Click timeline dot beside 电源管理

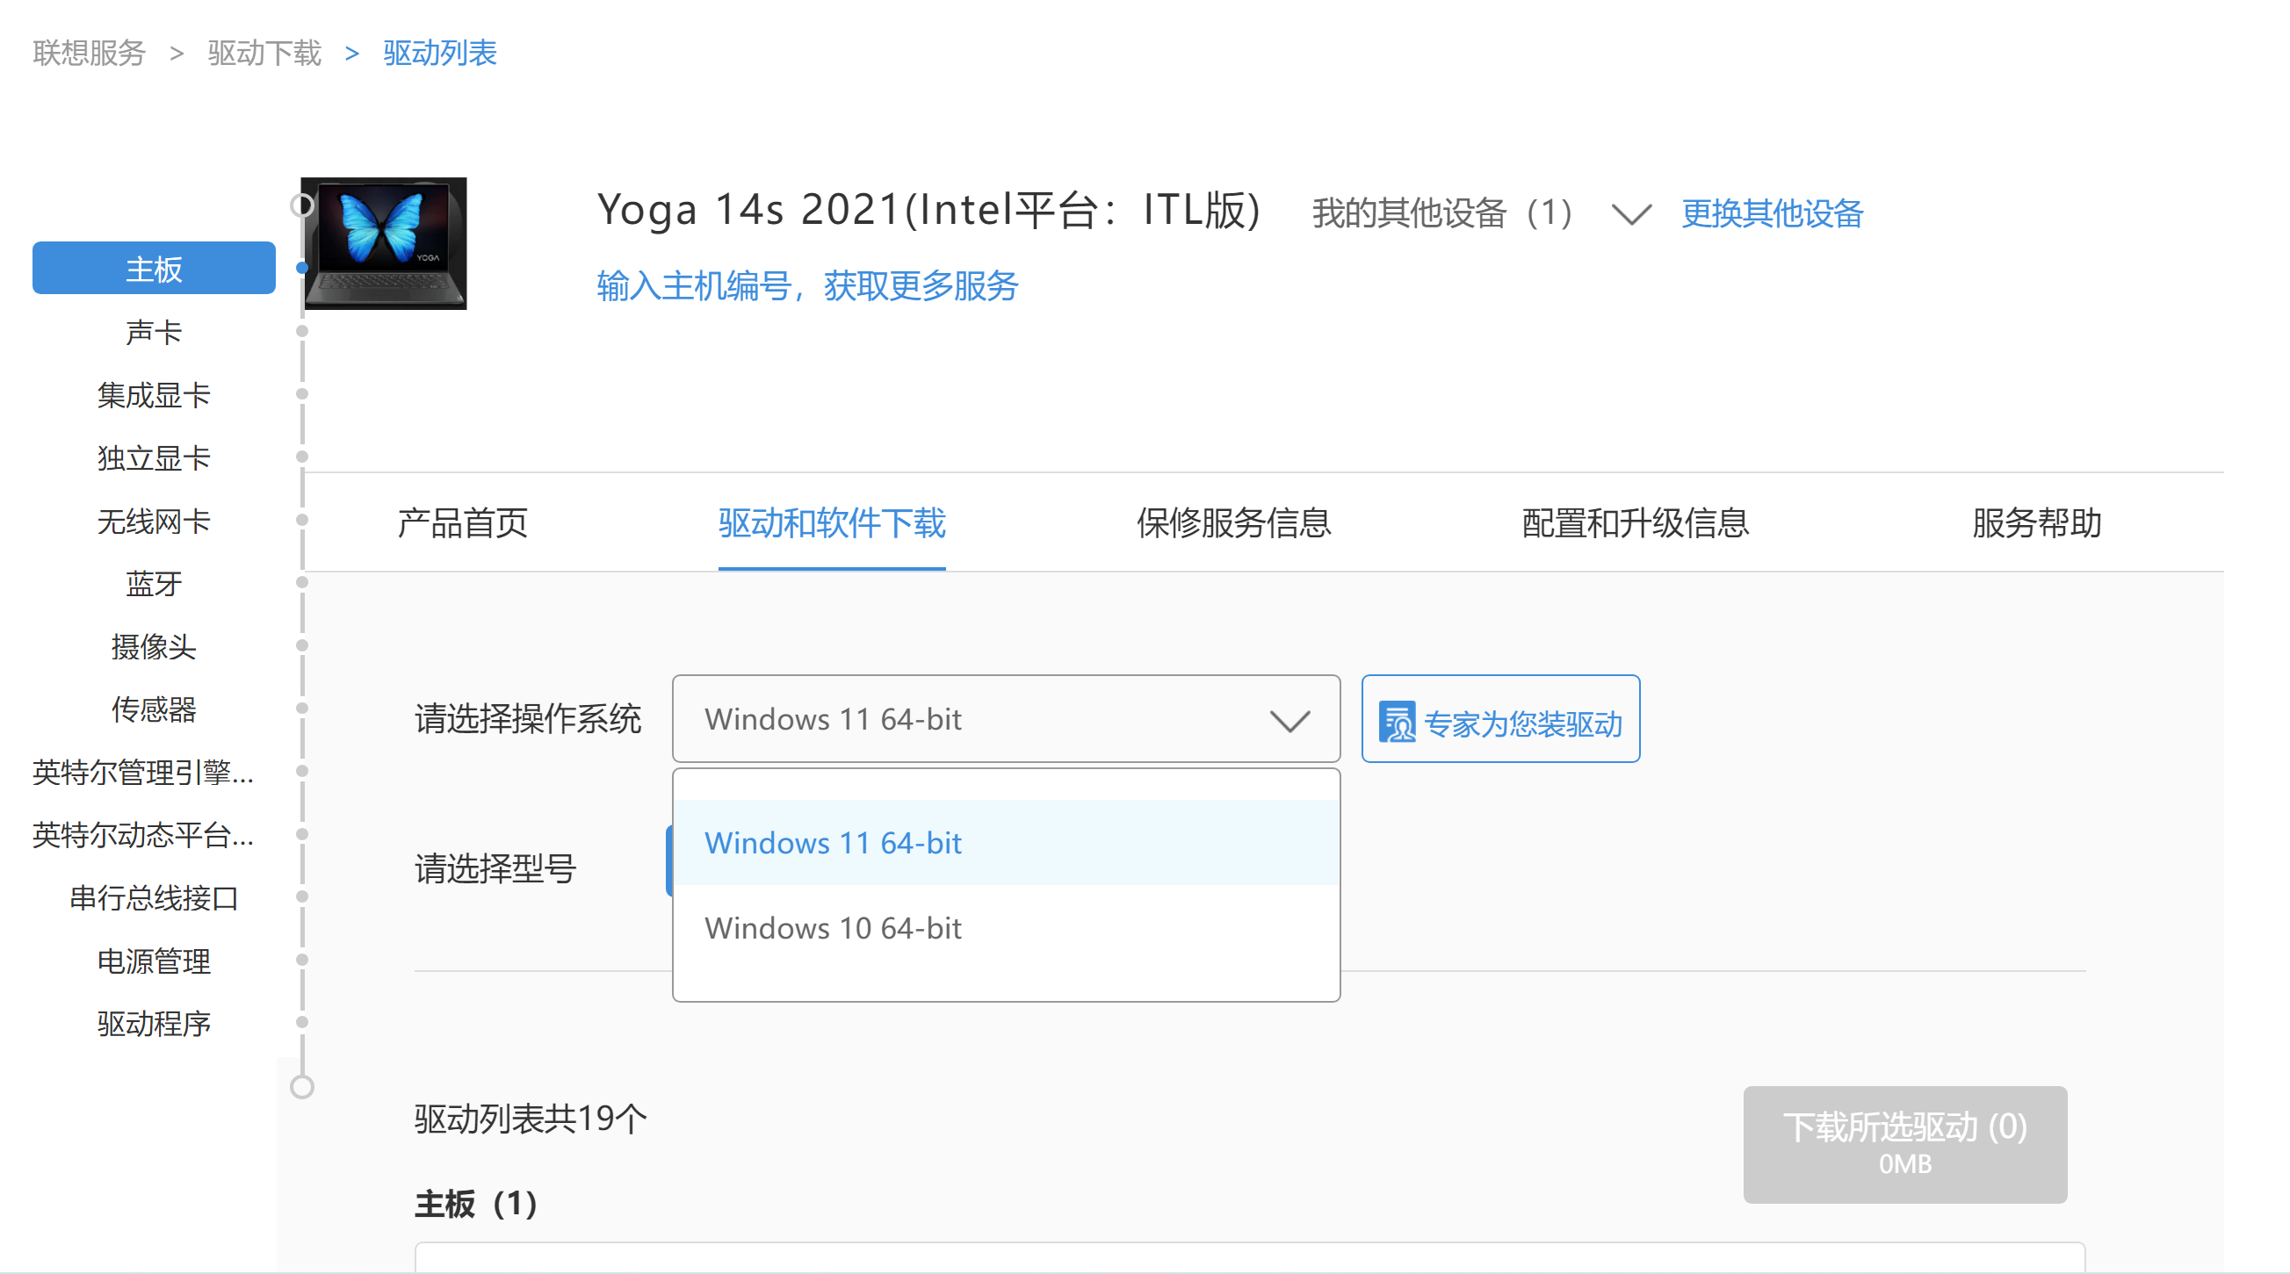click(302, 960)
